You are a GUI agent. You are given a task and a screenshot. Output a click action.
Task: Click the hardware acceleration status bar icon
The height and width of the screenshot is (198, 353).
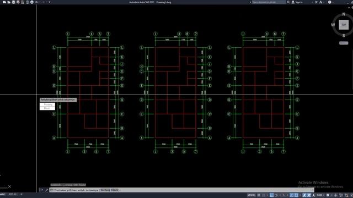[346, 195]
